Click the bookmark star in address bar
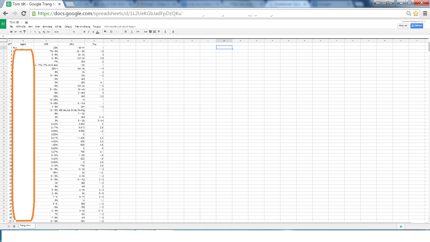Image resolution: width=430 pixels, height=242 pixels. tap(416, 13)
